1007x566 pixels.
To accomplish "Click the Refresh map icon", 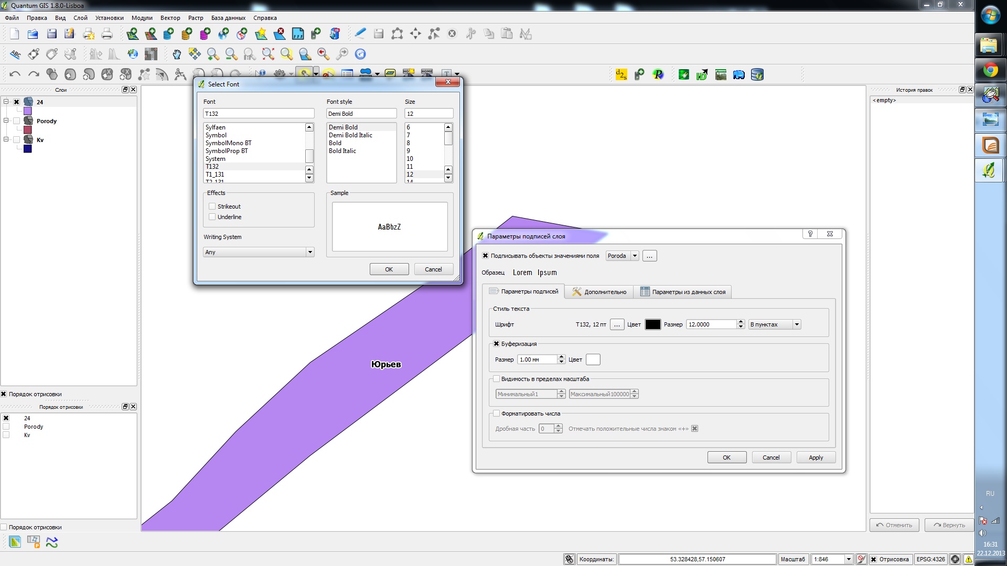I will click(360, 54).
